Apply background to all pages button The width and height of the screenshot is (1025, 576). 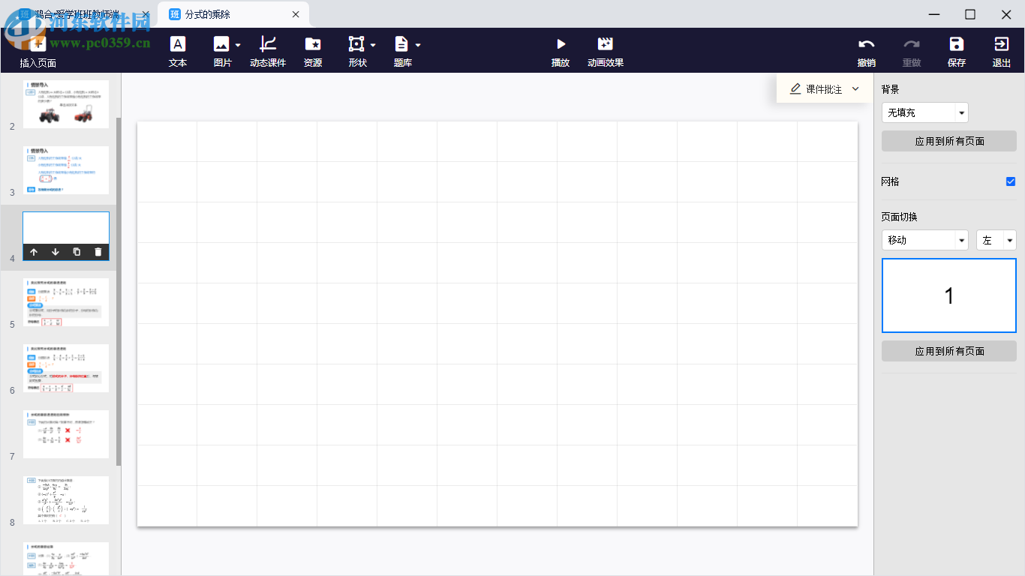click(949, 141)
